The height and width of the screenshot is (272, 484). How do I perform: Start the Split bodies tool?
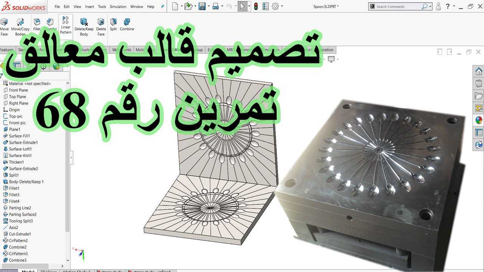pyautogui.click(x=113, y=25)
